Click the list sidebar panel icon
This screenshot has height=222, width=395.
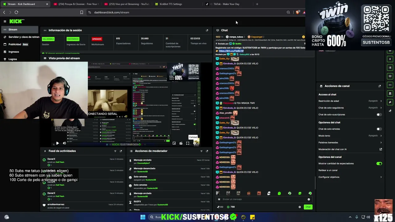390,68
